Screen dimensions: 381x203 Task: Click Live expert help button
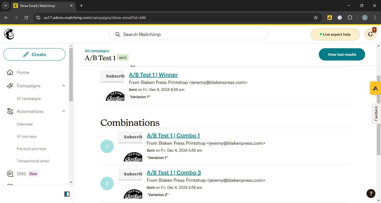(335, 34)
